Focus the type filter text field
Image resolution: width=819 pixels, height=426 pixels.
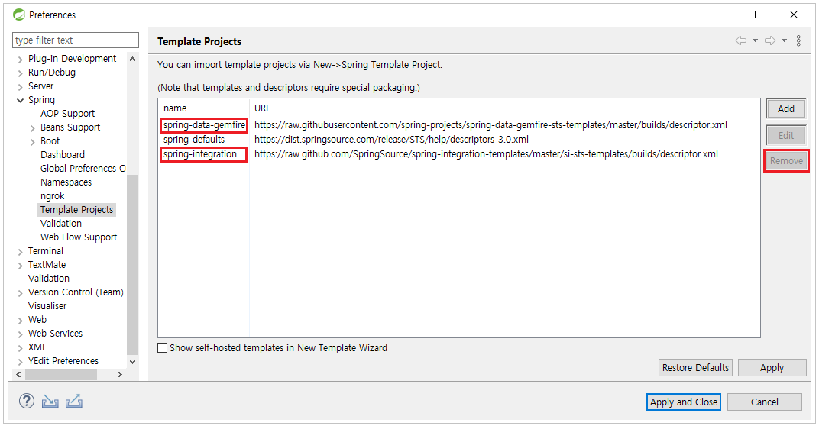click(76, 40)
